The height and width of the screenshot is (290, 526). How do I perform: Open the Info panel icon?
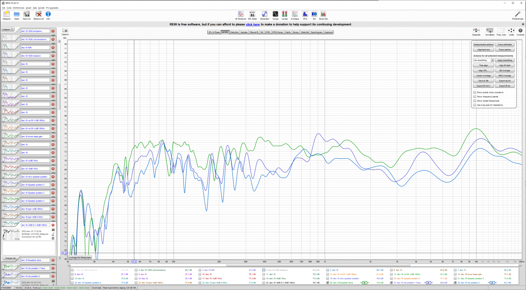click(48, 14)
